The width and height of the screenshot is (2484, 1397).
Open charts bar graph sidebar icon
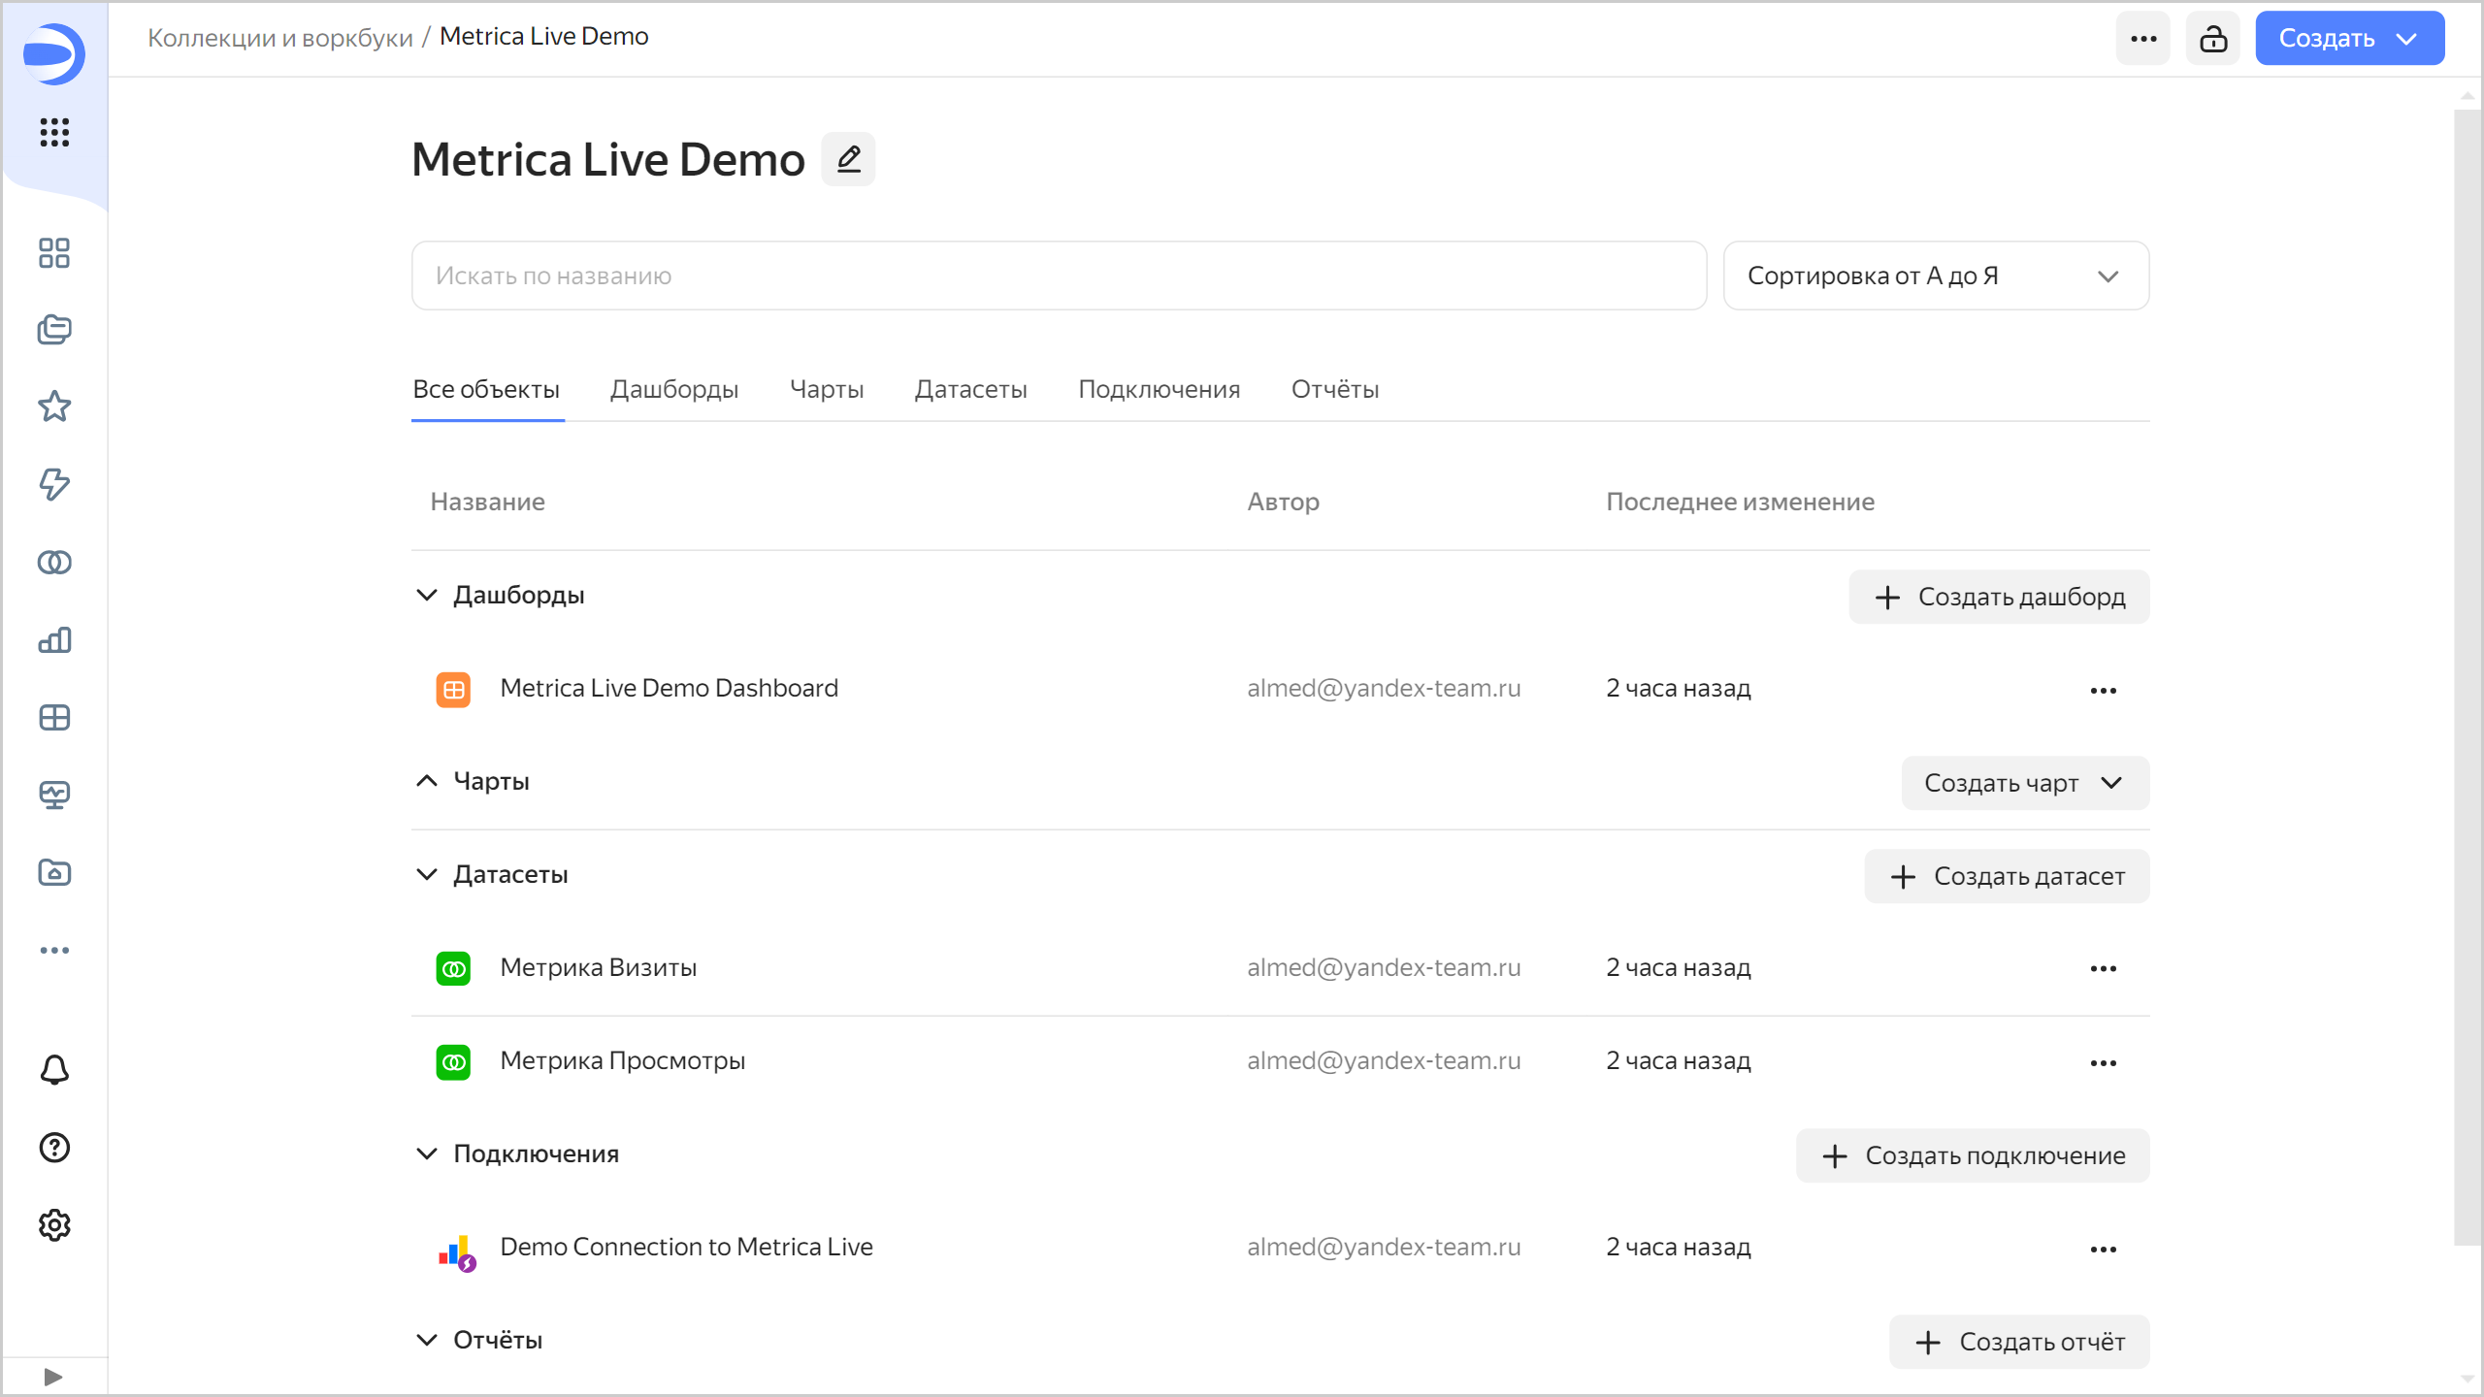(x=54, y=639)
